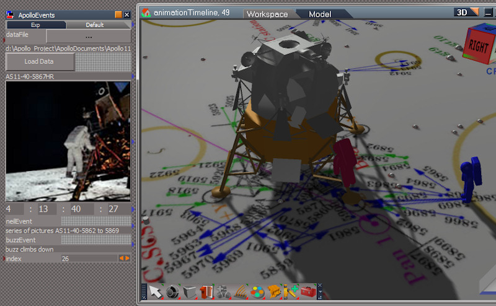Click the toolbar grip handle
Screen dimensions: 496x306
click(x=144, y=291)
